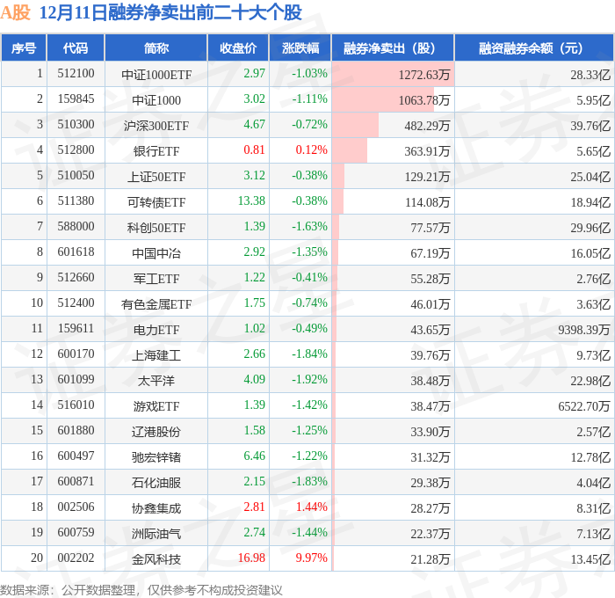Click the balance 9398.39万
615x598 pixels.
[x=584, y=330]
